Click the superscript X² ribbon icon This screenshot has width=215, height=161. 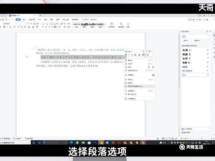[18, 27]
